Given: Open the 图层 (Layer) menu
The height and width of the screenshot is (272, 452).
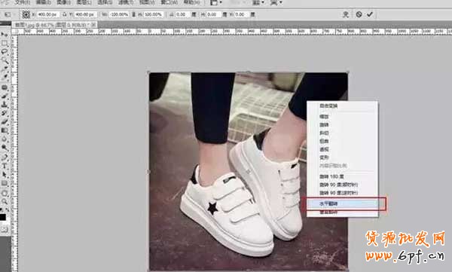Looking at the screenshot, I should 84,2.
